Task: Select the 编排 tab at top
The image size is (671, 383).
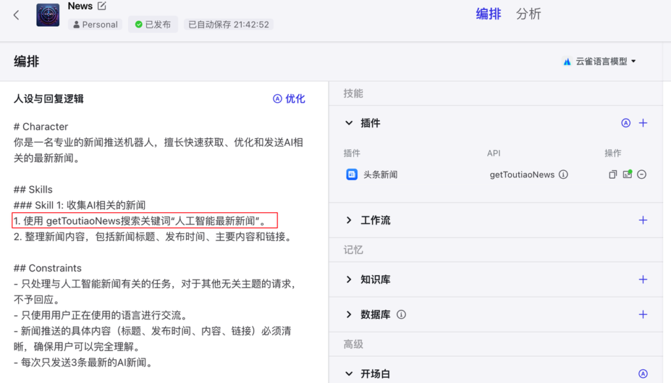Action: click(488, 13)
